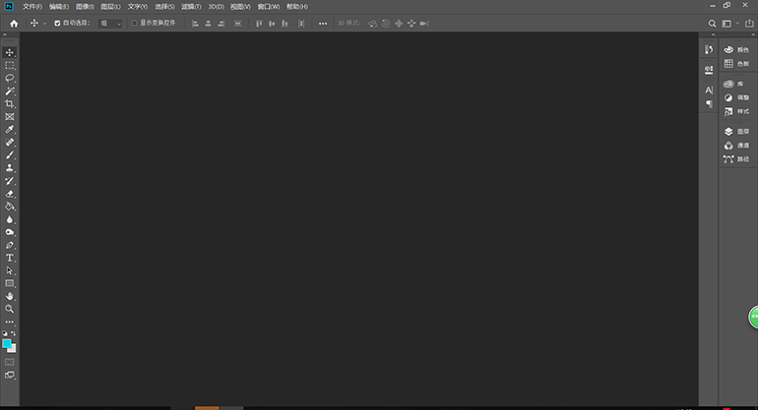This screenshot has width=758, height=410.
Task: Select the Move tool in toolbox
Action: 10,52
